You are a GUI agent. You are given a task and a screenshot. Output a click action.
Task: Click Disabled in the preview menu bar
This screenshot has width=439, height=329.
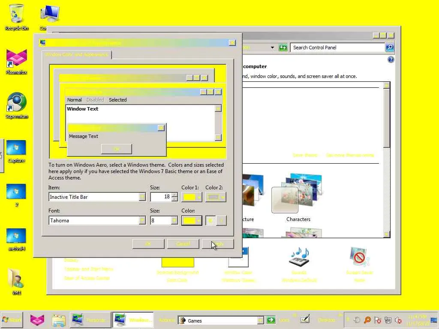[95, 100]
